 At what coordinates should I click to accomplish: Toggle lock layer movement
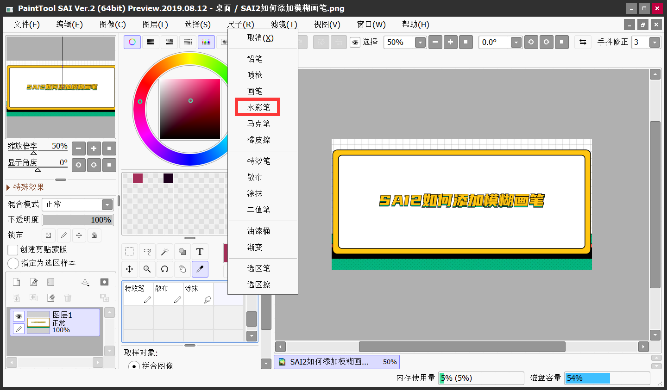pos(79,235)
